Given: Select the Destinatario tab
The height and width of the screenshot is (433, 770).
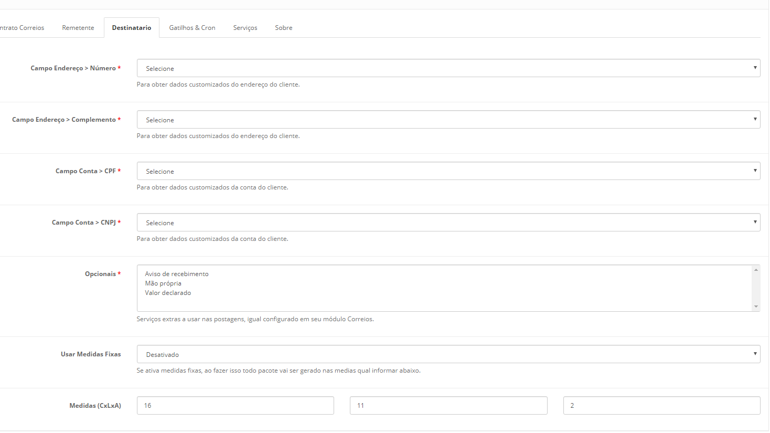Looking at the screenshot, I should point(132,28).
